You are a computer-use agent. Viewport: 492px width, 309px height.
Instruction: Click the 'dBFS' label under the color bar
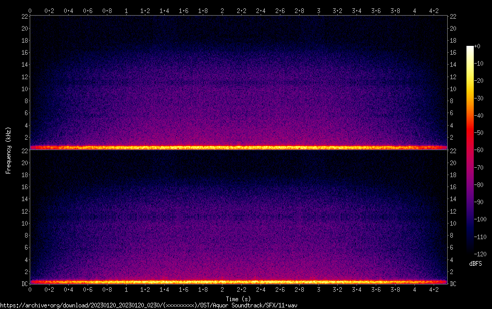475,264
